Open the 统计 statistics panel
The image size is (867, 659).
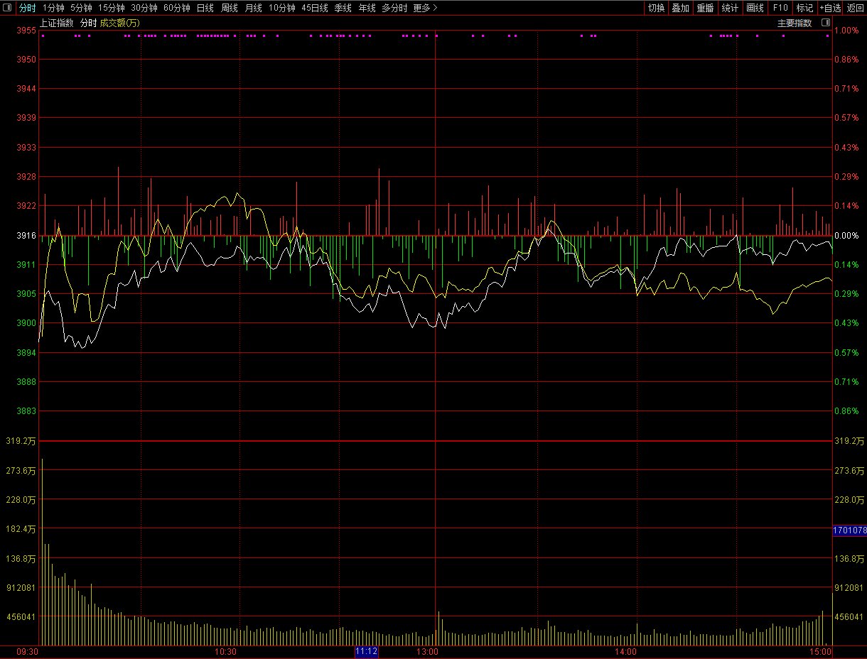click(730, 8)
